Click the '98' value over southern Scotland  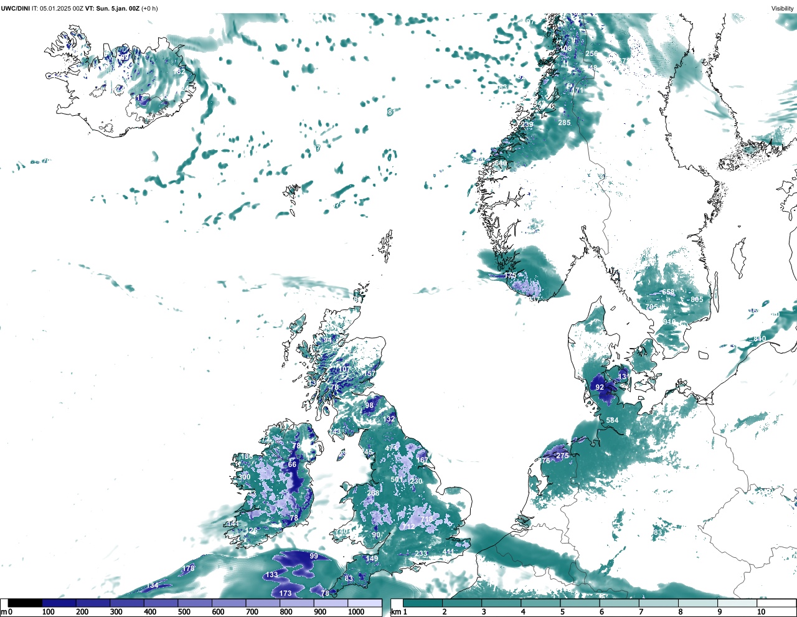pyautogui.click(x=369, y=405)
